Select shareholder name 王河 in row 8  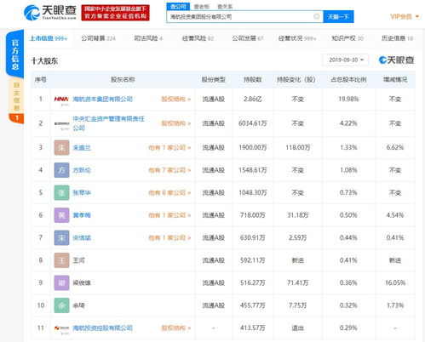pyautogui.click(x=78, y=260)
